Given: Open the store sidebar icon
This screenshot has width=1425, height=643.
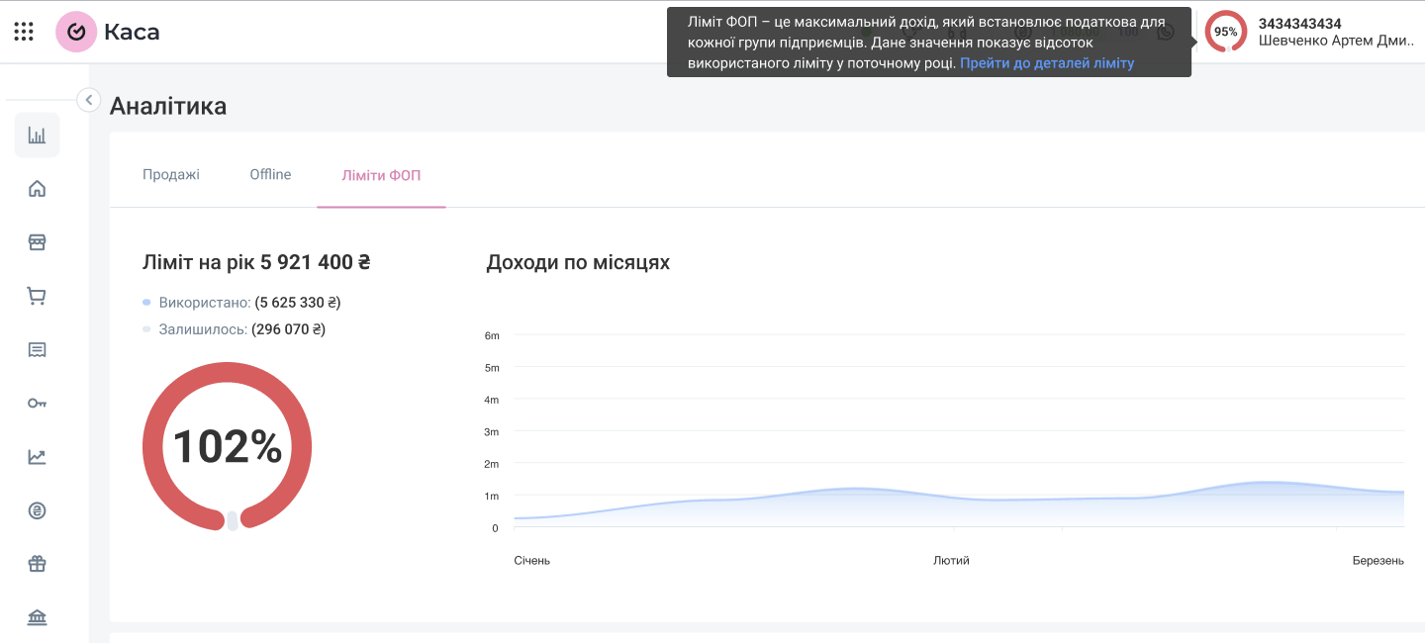Looking at the screenshot, I should (x=37, y=242).
